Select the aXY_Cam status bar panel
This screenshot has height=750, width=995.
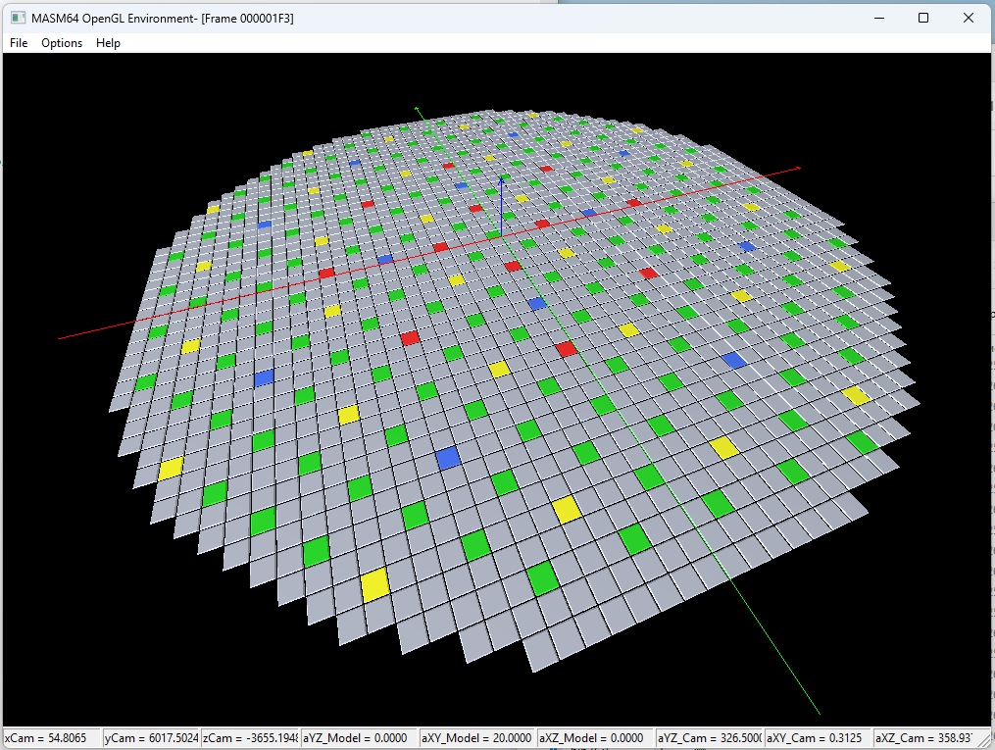click(817, 738)
